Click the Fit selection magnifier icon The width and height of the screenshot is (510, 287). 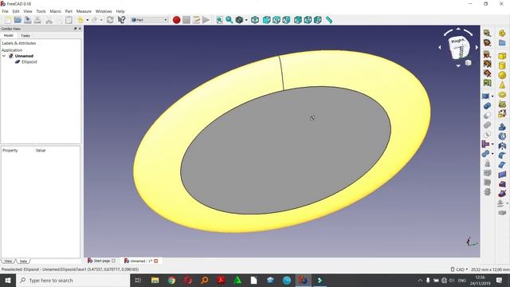(x=229, y=20)
